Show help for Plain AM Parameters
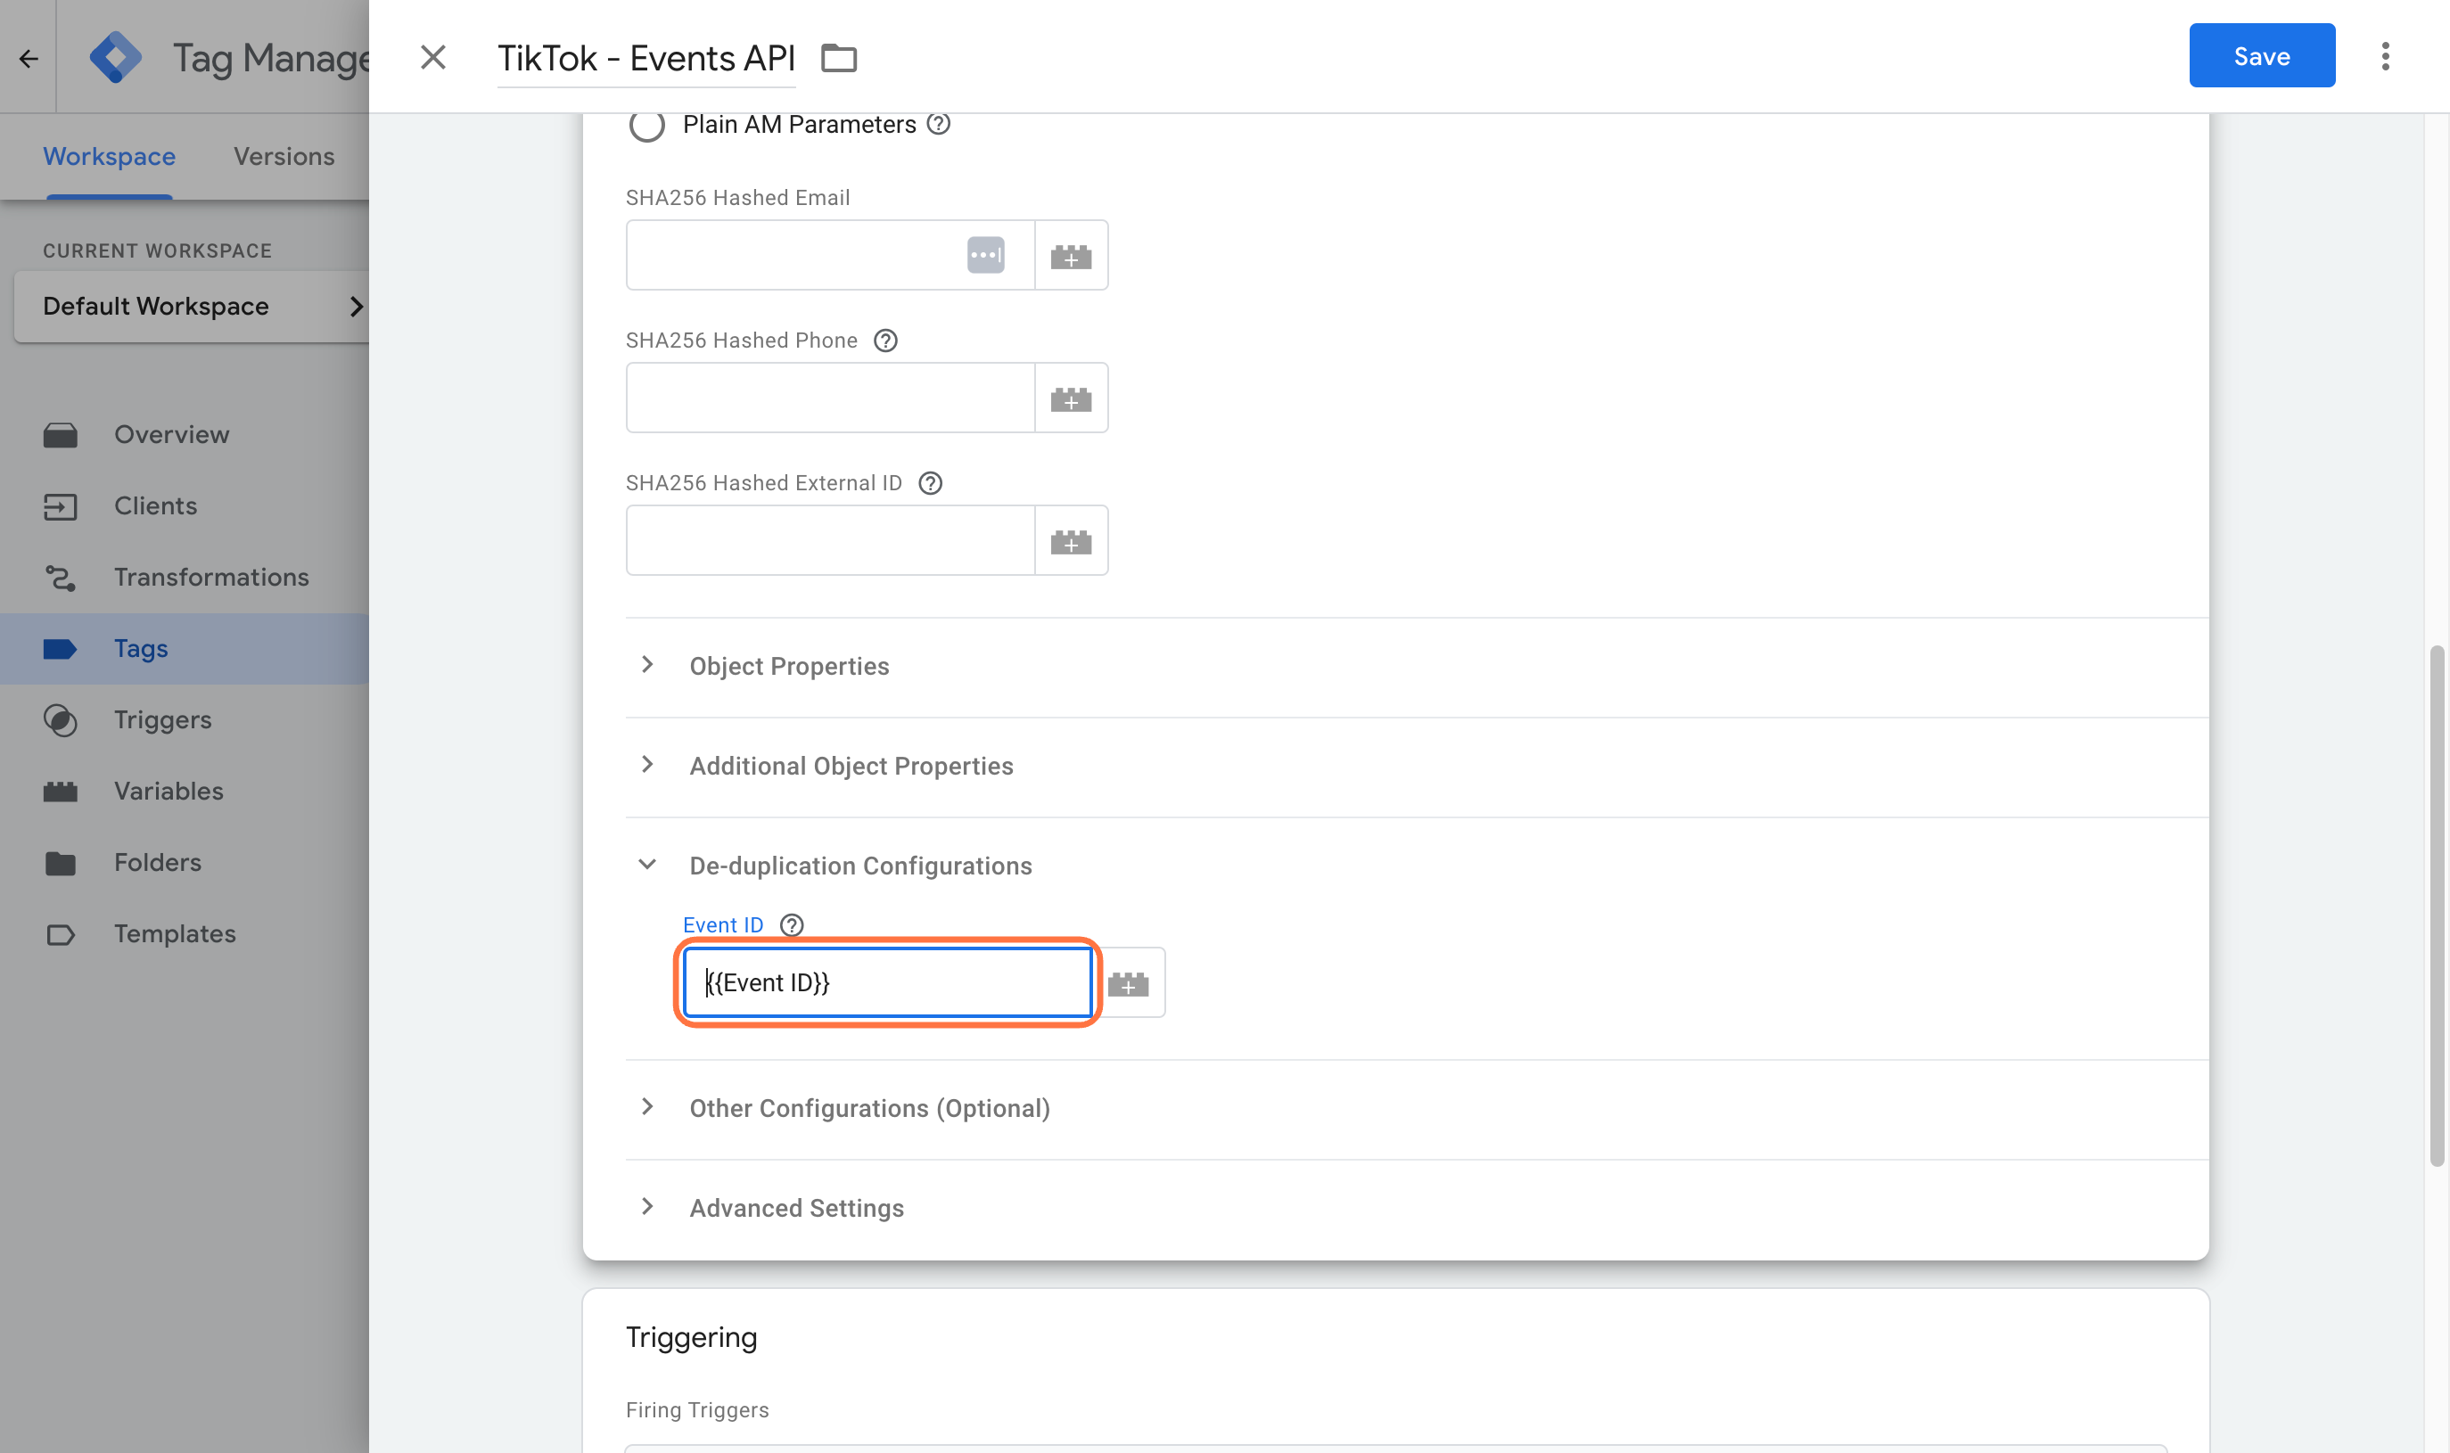This screenshot has width=2450, height=1453. 938,124
